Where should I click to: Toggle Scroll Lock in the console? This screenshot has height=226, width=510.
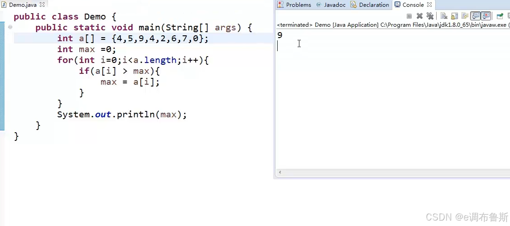tap(454, 16)
